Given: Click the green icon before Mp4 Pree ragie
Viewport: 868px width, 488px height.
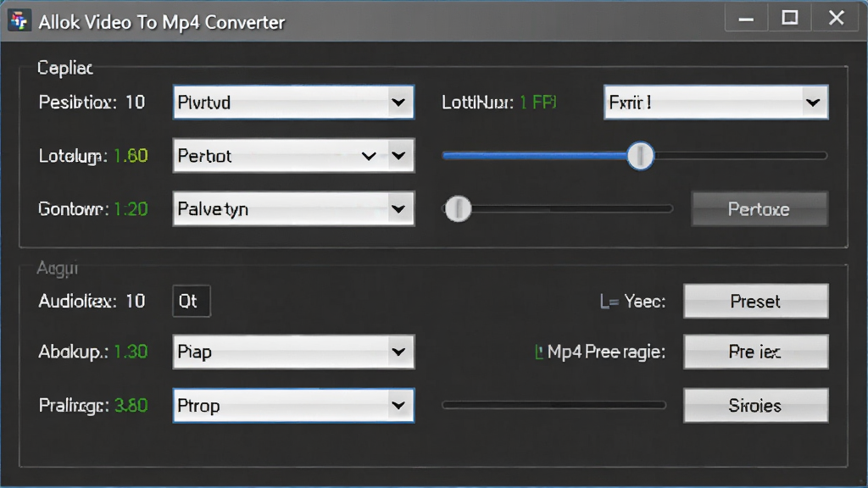Looking at the screenshot, I should (538, 352).
